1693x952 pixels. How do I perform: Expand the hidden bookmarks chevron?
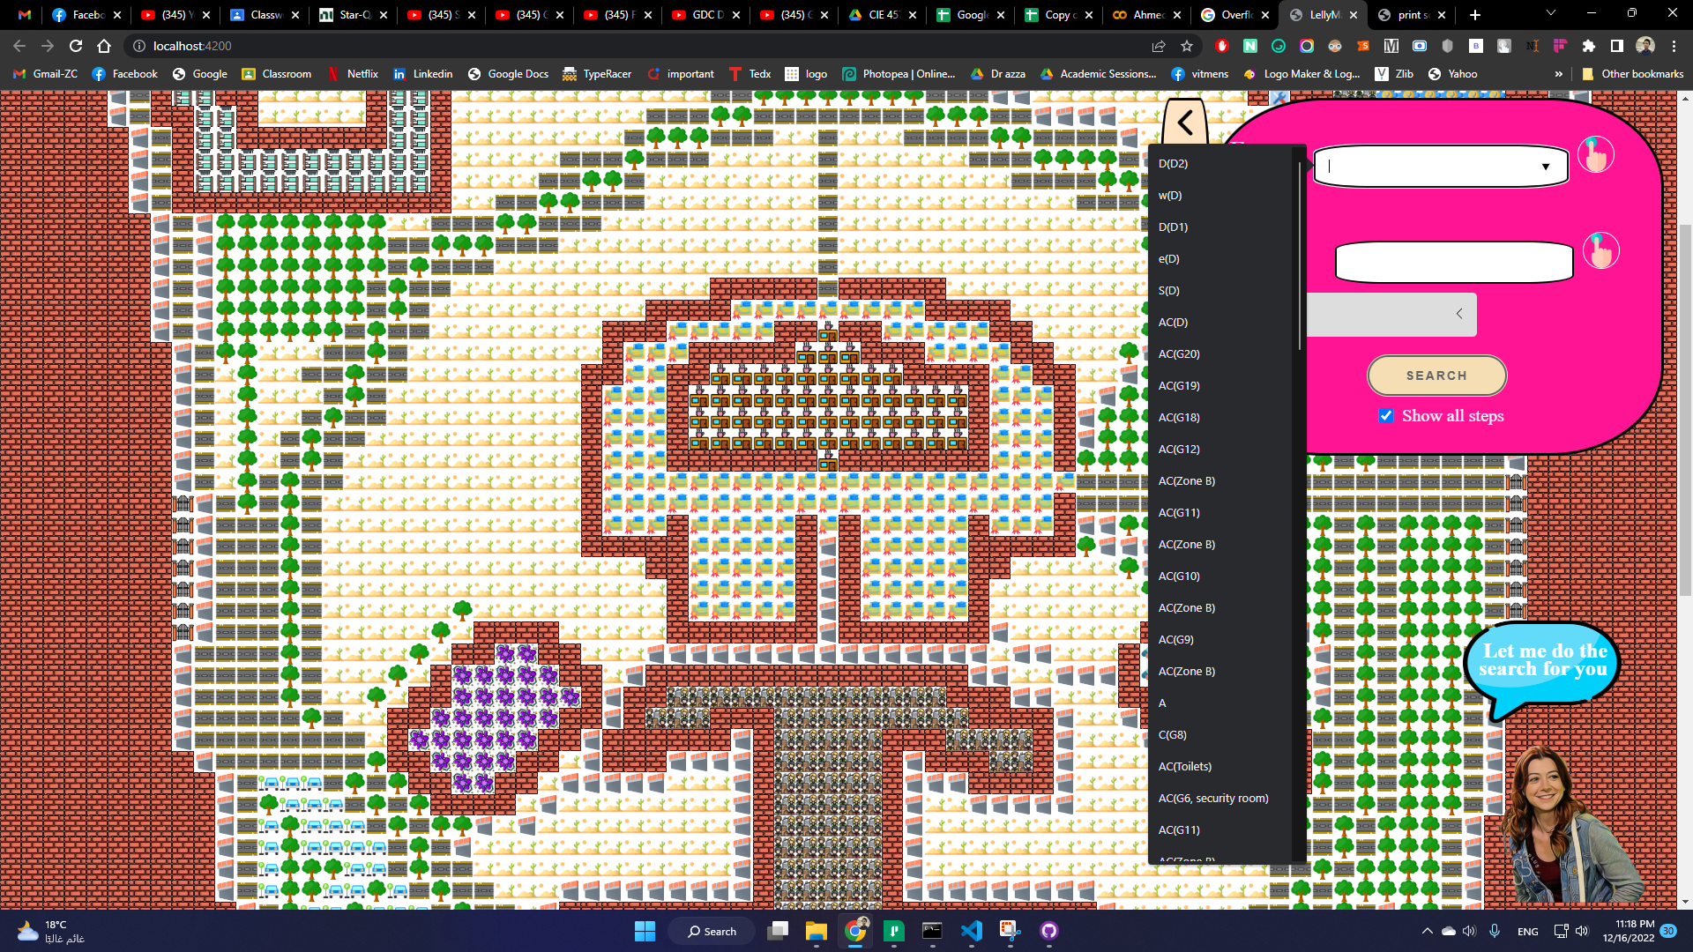pos(1558,74)
